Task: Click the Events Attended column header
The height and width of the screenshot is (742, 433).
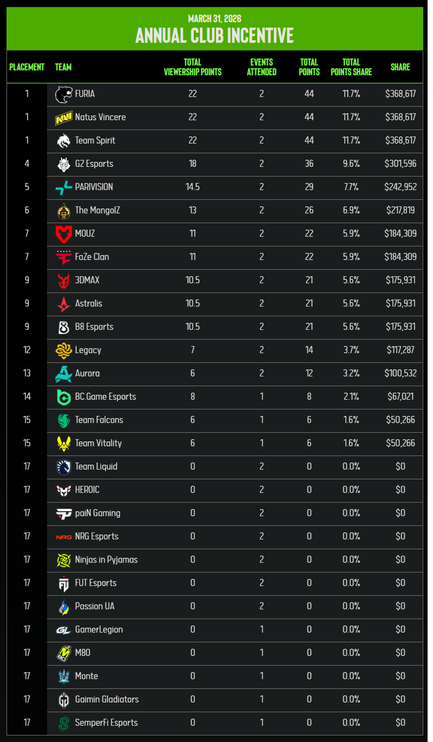Action: [261, 67]
